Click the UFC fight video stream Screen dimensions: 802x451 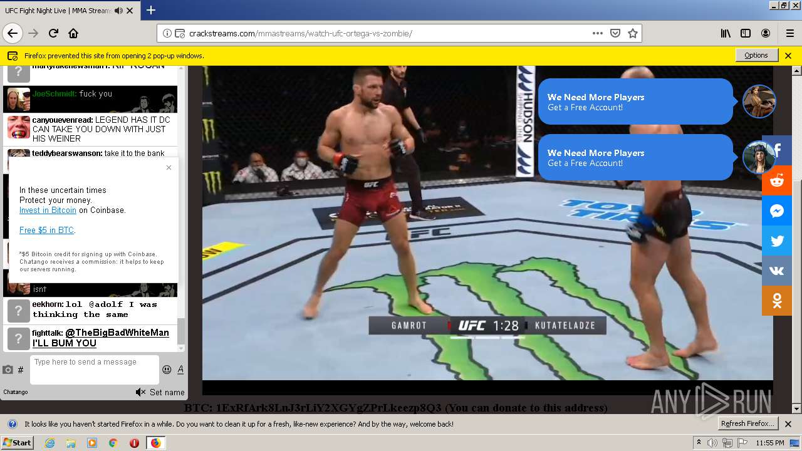487,222
